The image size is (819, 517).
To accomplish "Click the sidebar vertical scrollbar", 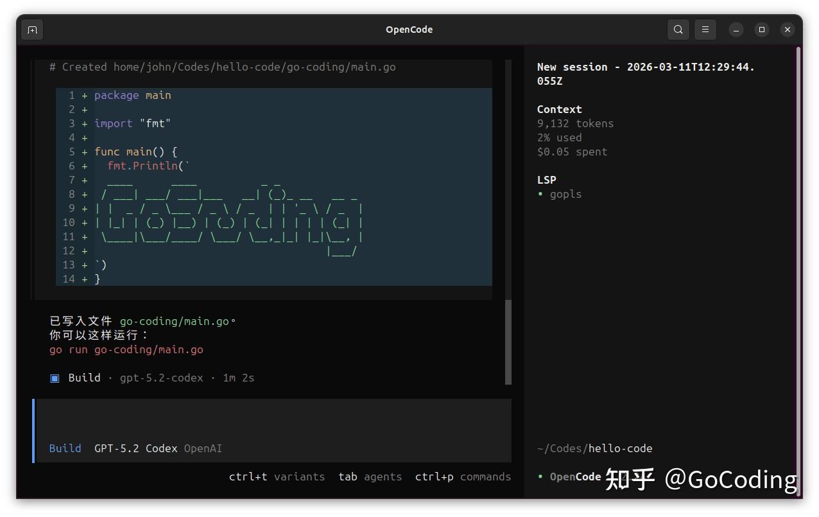I will pos(798,270).
